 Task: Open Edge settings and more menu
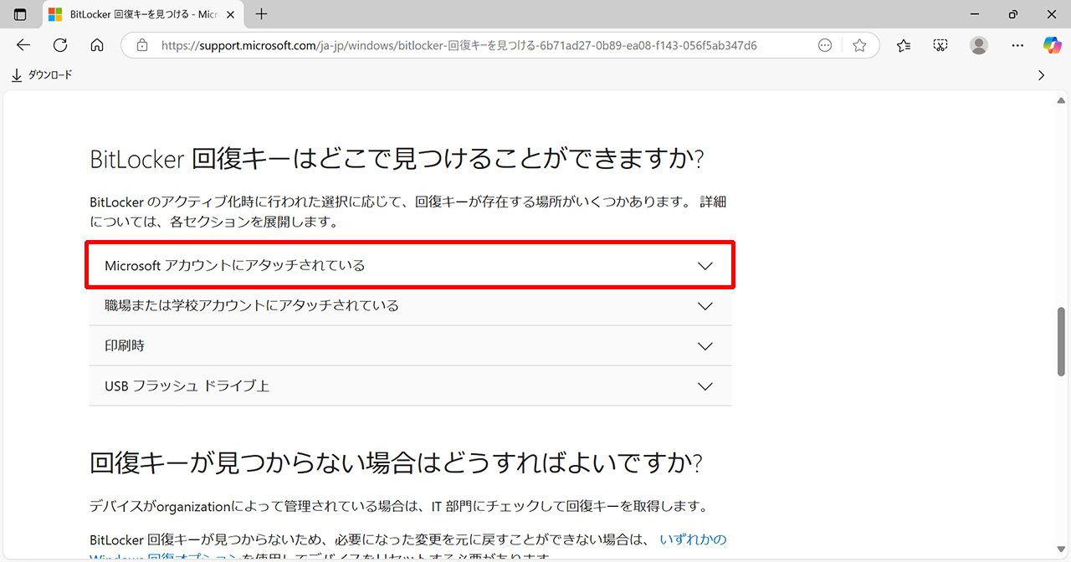1017,45
